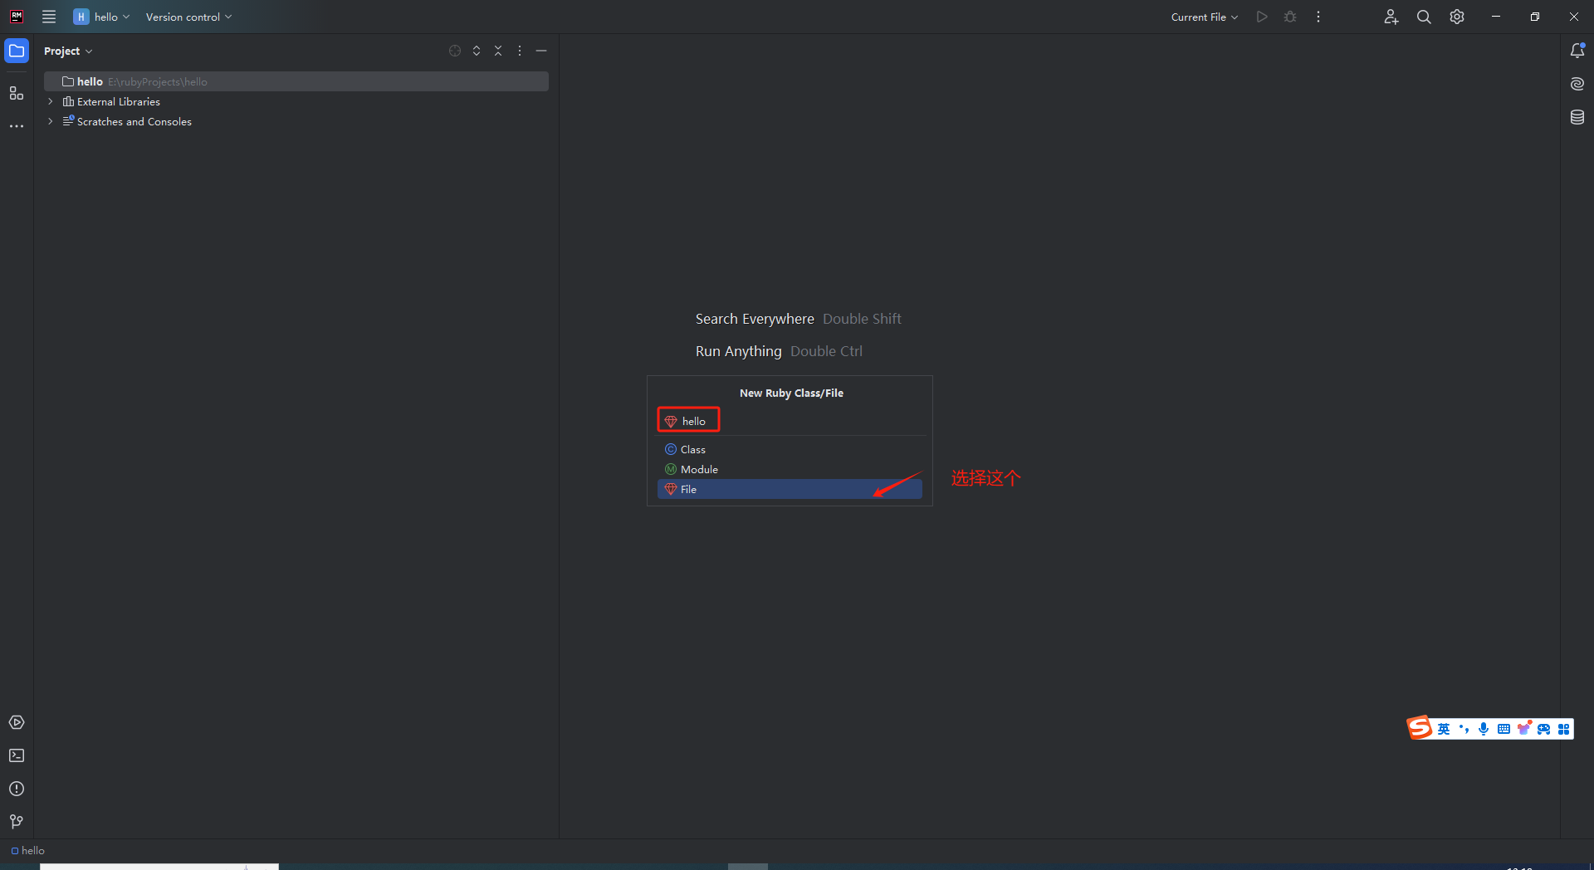1594x870 pixels.
Task: Show more tool windows ellipsis
Action: pos(17,126)
